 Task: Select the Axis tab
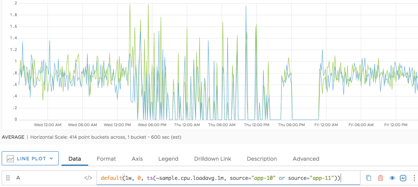point(137,159)
